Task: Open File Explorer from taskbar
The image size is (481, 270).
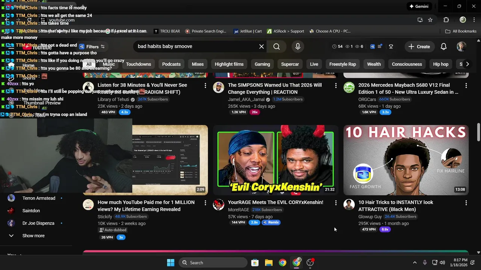Action: (x=268, y=262)
